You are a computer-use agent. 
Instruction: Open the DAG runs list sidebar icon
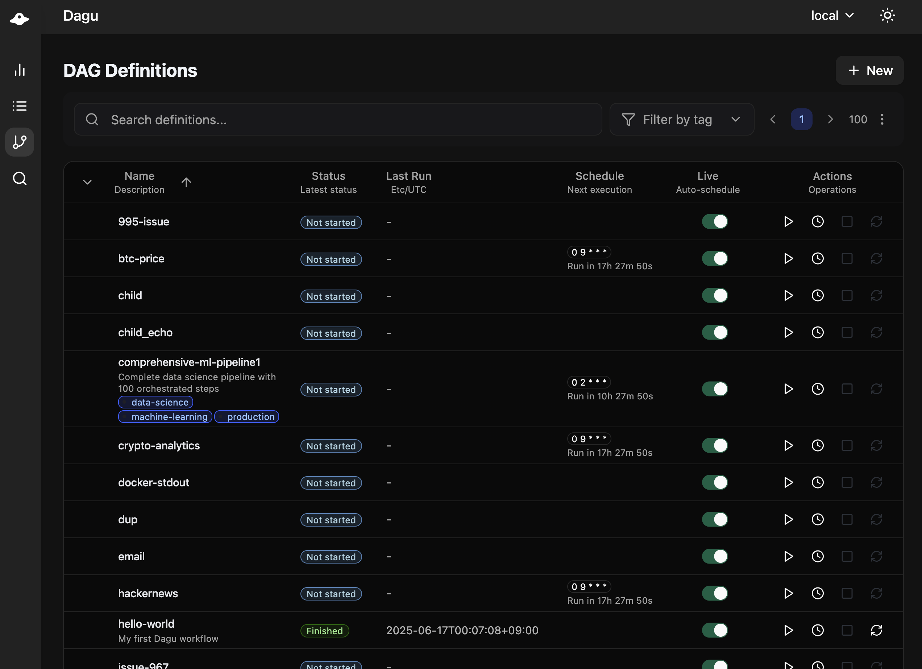[x=20, y=106]
